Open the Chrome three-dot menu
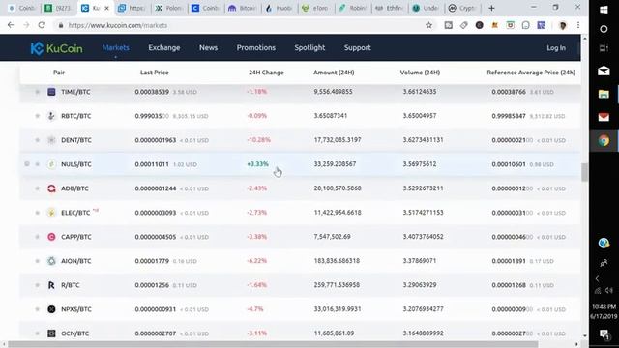 click(x=578, y=25)
